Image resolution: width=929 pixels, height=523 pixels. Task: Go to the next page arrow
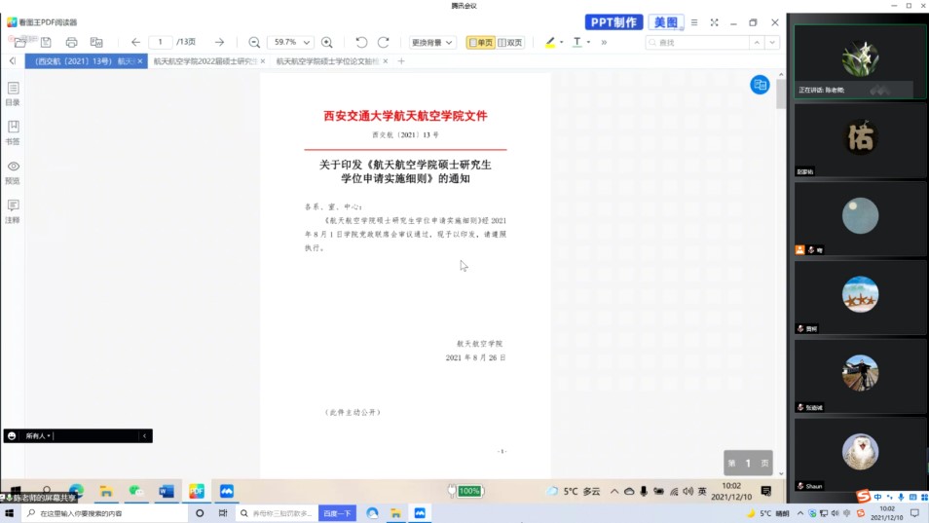point(219,42)
